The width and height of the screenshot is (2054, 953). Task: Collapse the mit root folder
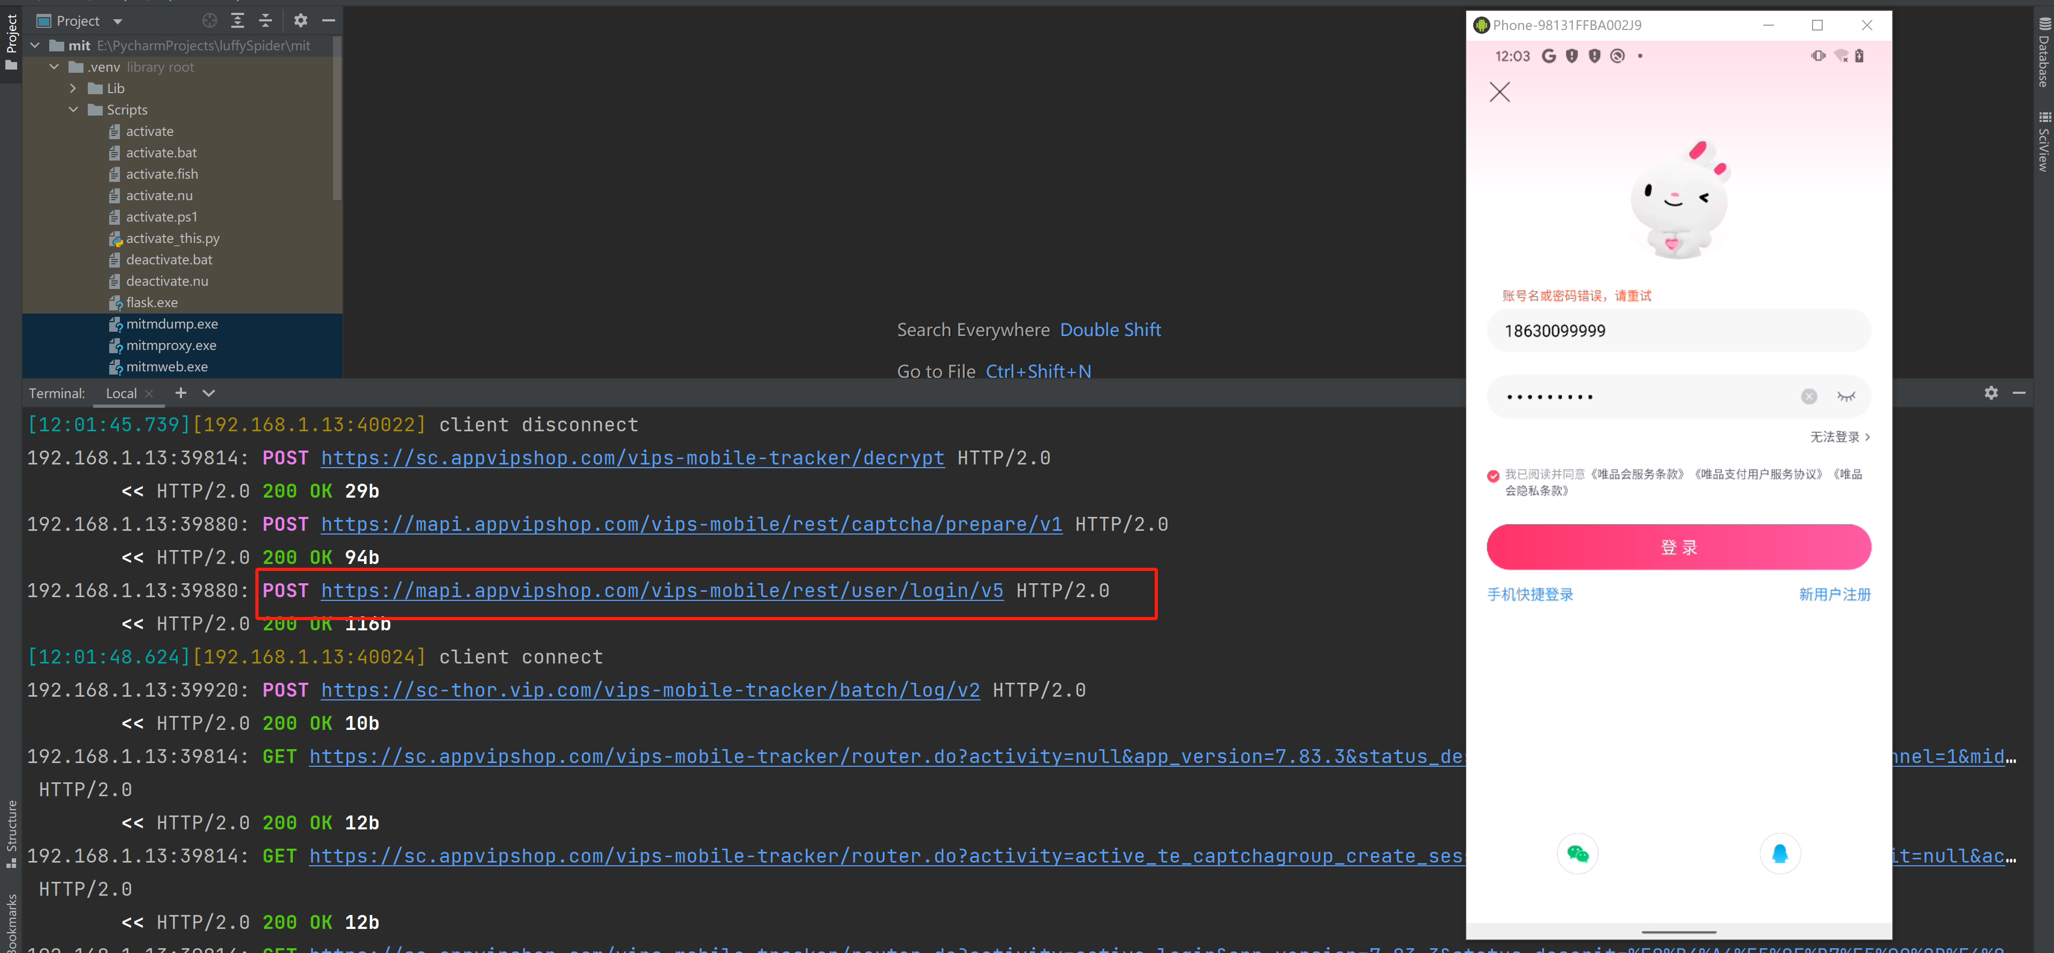pyautogui.click(x=35, y=45)
